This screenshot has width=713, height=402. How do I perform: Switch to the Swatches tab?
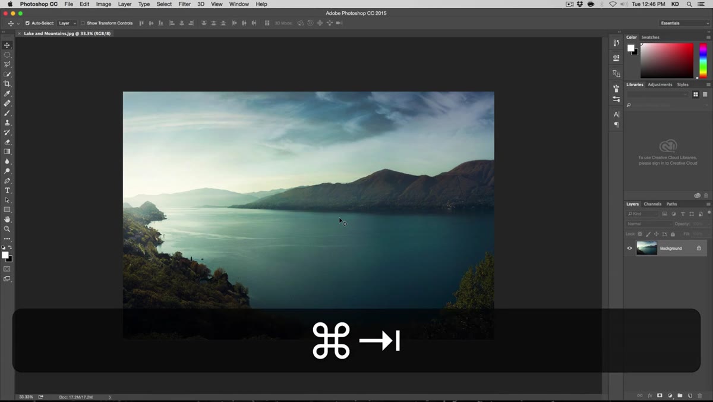(x=650, y=37)
